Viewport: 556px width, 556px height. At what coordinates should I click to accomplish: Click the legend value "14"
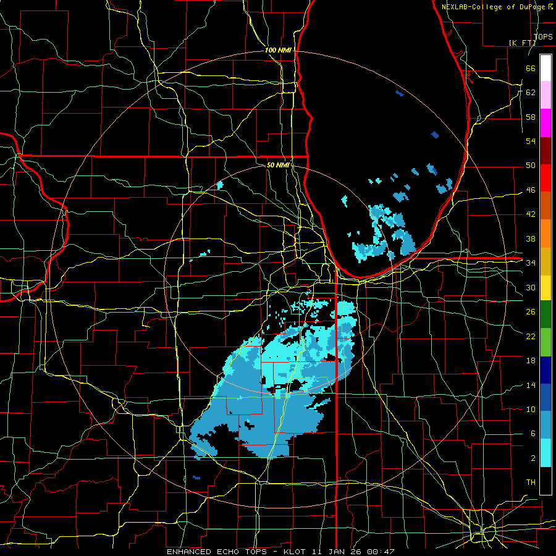pyautogui.click(x=531, y=385)
